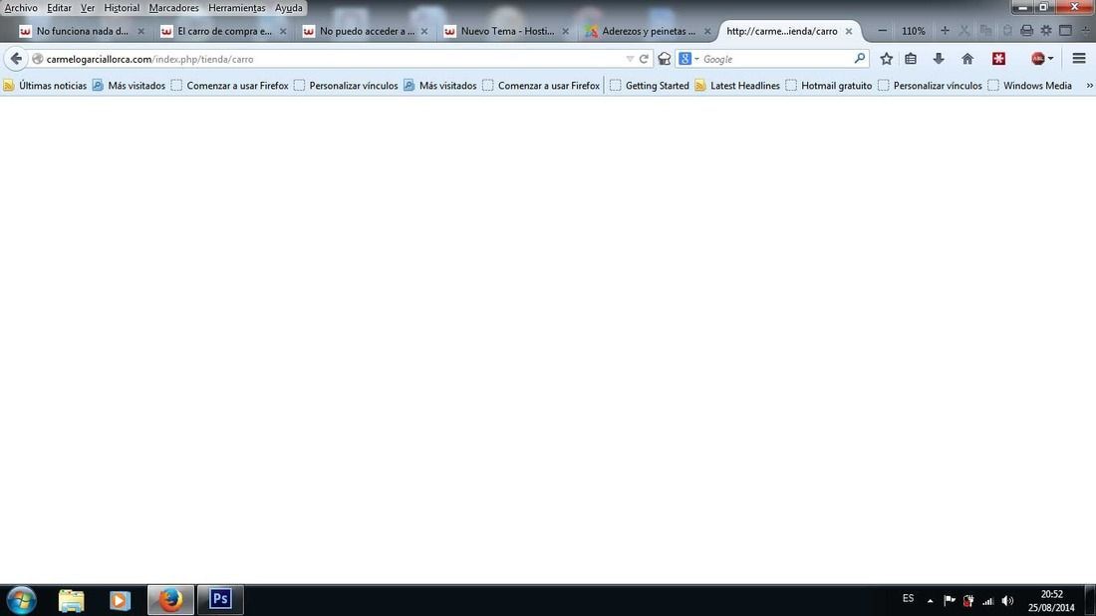Viewport: 1096px width, 616px height.
Task: Go back with the back arrow
Action: click(15, 59)
